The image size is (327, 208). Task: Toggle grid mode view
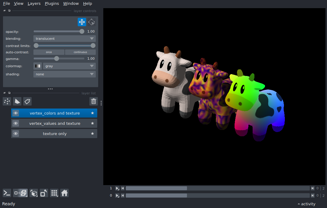tap(54, 193)
